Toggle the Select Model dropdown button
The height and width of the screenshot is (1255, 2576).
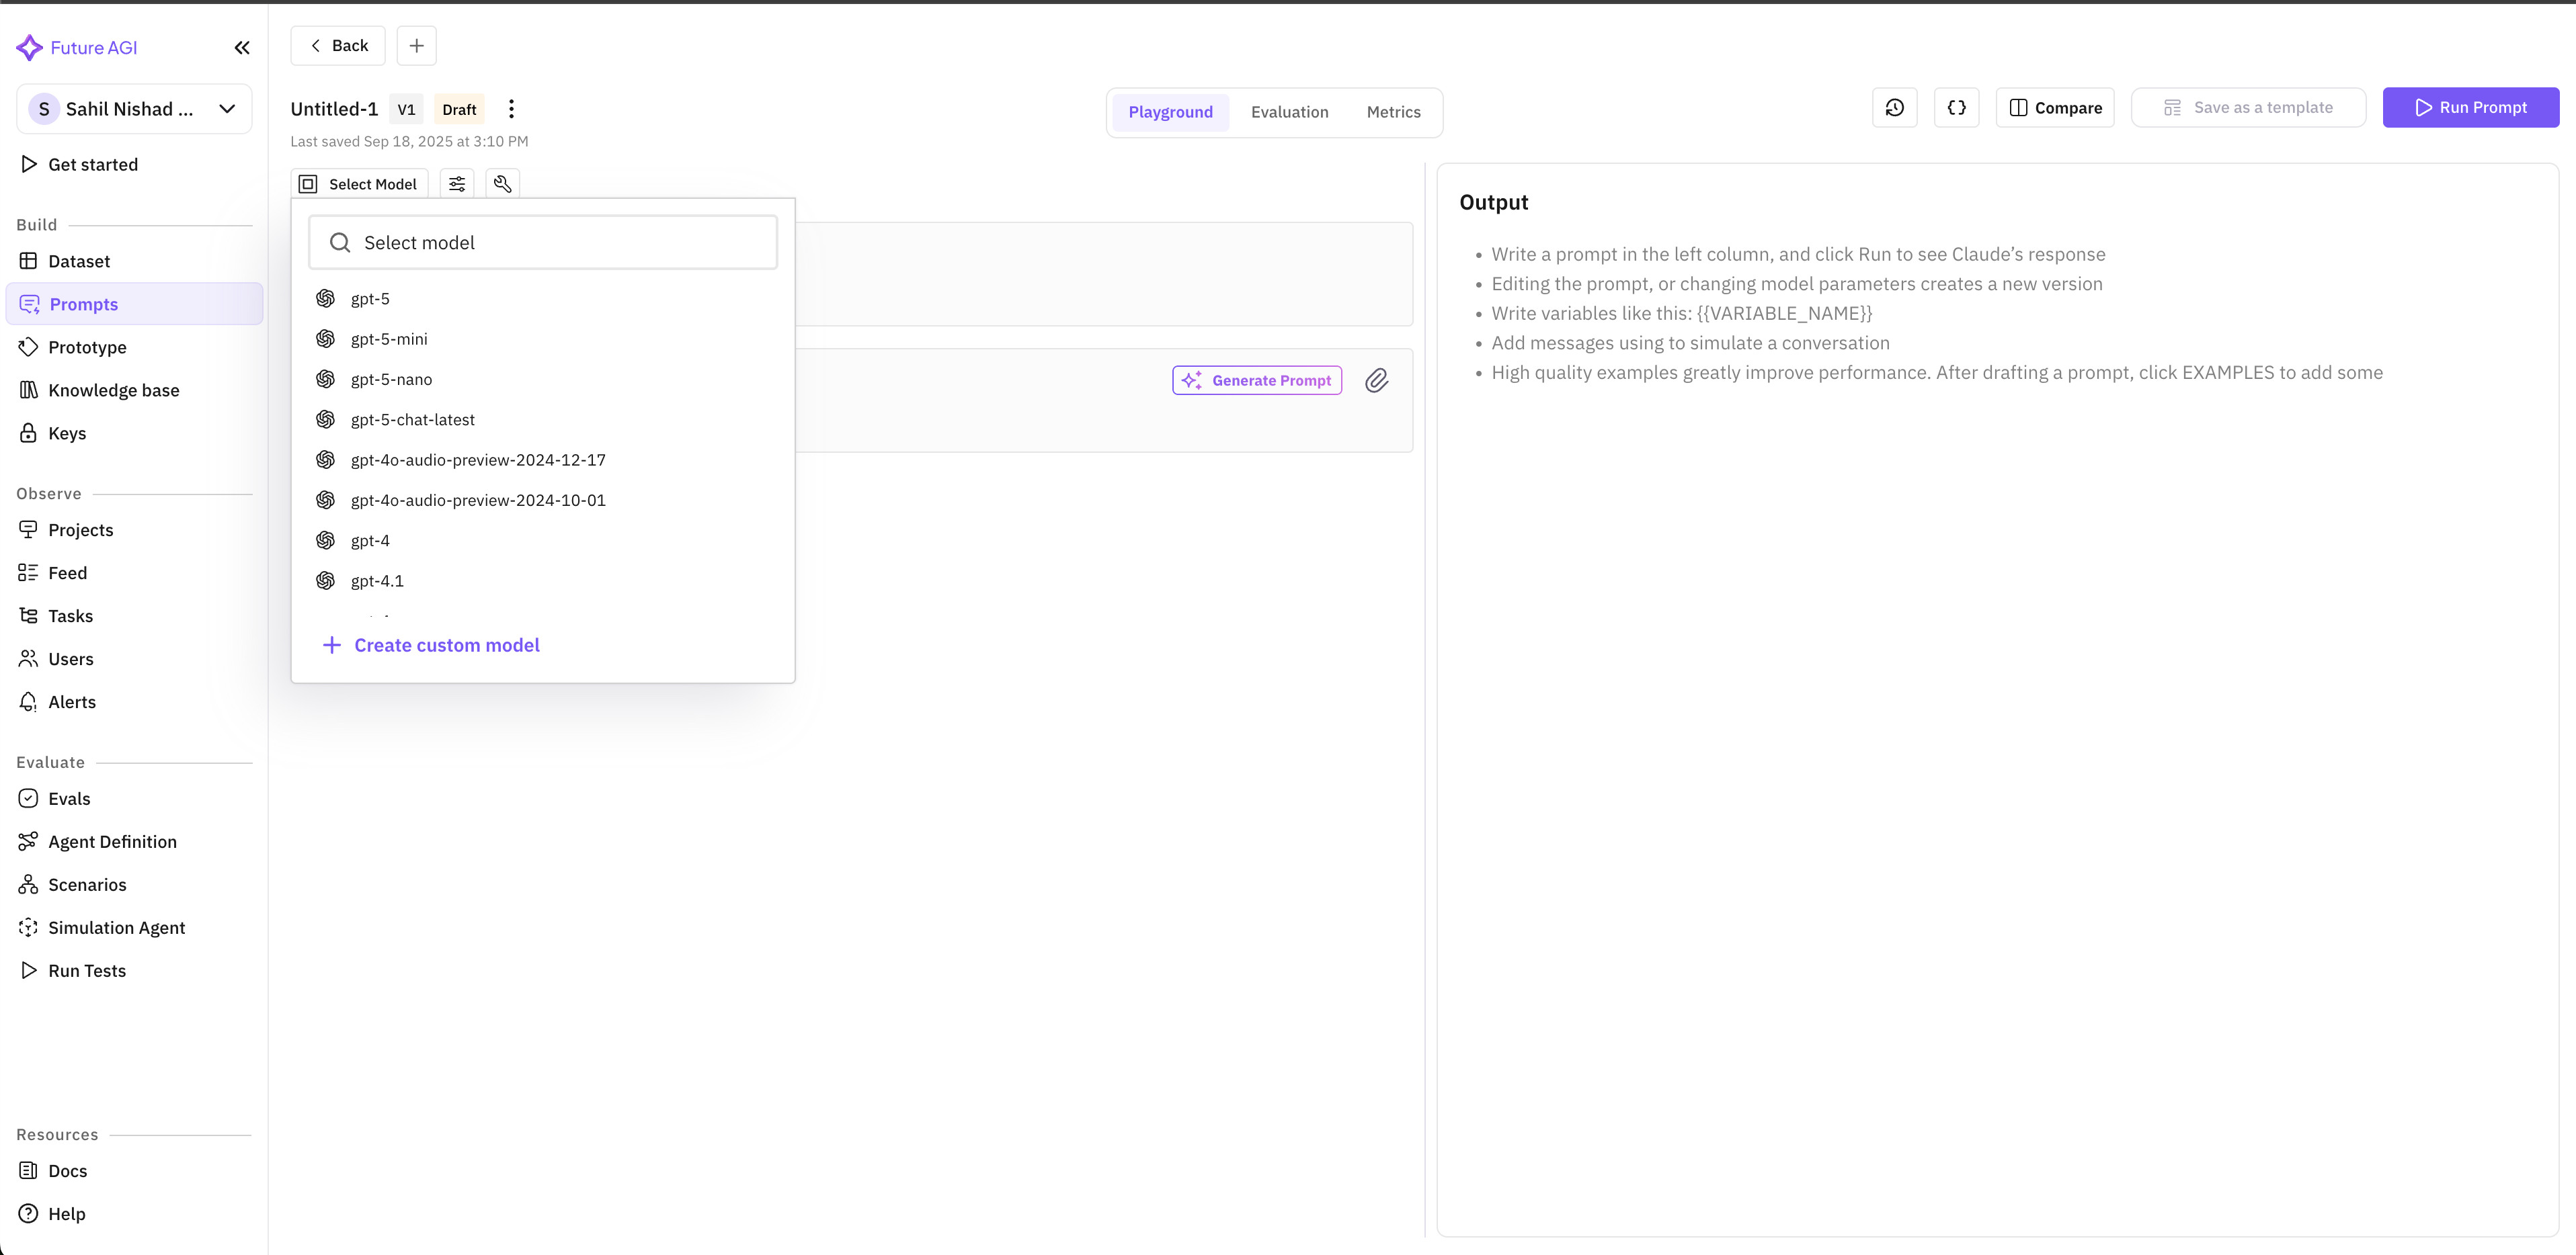[359, 184]
